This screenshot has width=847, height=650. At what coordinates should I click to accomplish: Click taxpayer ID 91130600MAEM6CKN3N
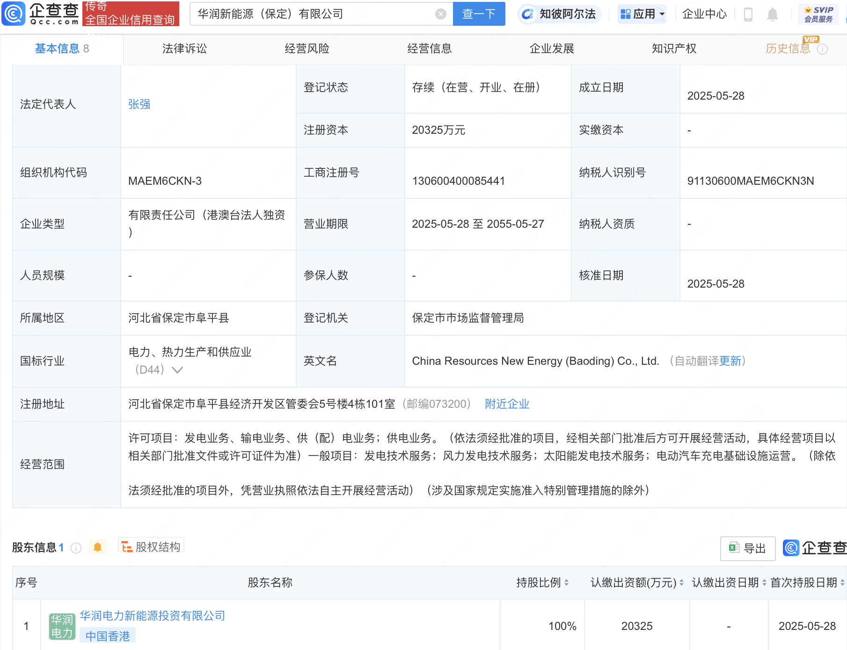click(751, 181)
